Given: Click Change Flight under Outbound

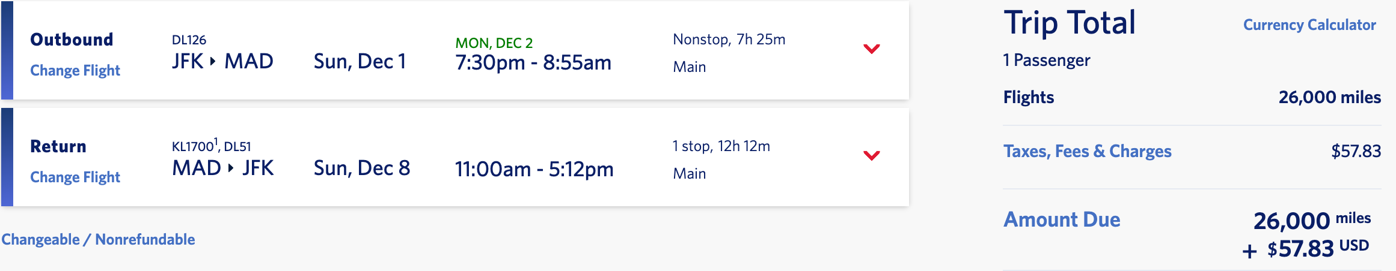Looking at the screenshot, I should pos(75,71).
